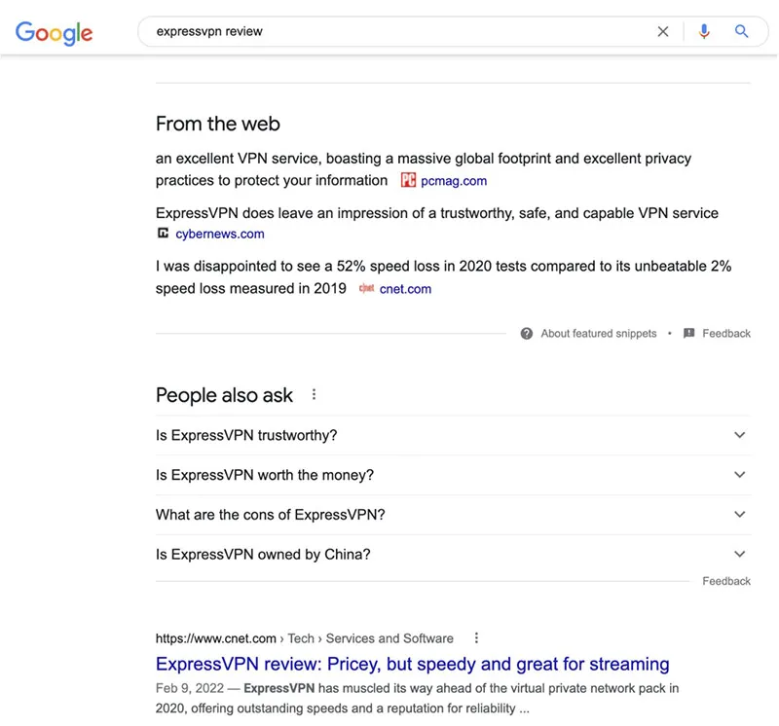Click the X to clear the search query
779x726 pixels.
click(x=663, y=31)
